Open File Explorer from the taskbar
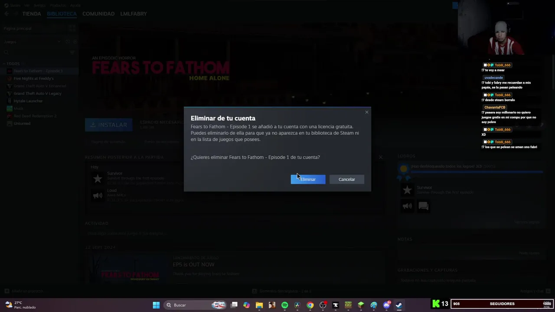Image resolution: width=555 pixels, height=312 pixels. point(259,305)
